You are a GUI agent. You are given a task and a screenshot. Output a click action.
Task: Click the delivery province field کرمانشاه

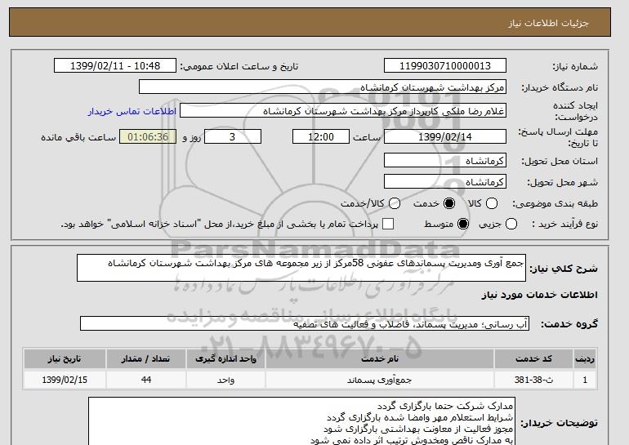coord(445,161)
